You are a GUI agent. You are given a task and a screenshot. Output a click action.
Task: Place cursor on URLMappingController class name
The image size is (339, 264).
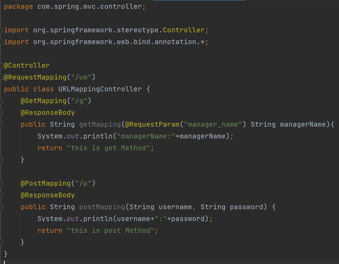(100, 89)
